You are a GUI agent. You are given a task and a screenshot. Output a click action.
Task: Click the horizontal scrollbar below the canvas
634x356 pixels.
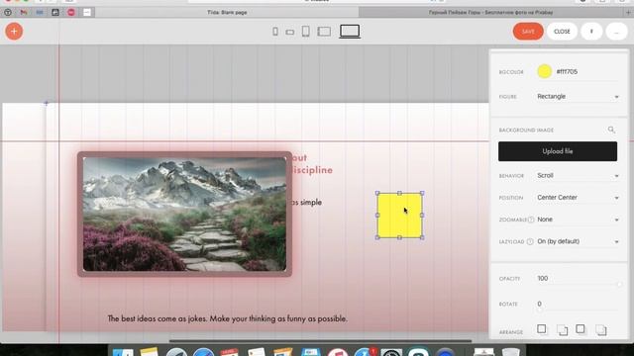click(x=320, y=341)
